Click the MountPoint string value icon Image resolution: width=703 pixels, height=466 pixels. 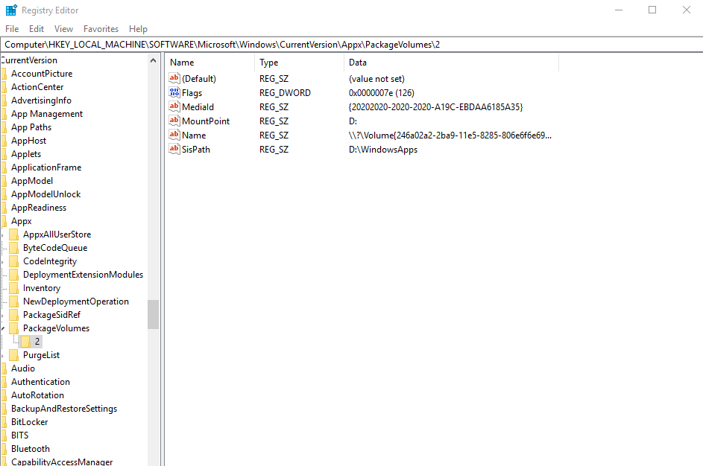point(174,121)
